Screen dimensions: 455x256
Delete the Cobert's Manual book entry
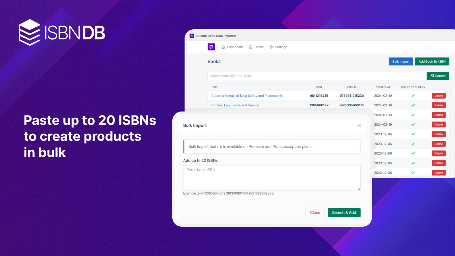click(x=439, y=96)
